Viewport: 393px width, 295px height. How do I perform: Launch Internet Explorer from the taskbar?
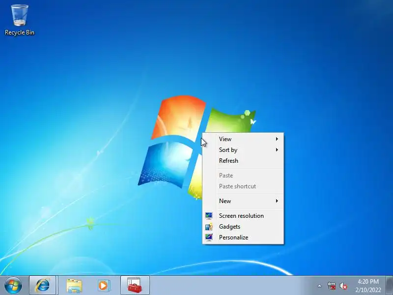pos(43,285)
